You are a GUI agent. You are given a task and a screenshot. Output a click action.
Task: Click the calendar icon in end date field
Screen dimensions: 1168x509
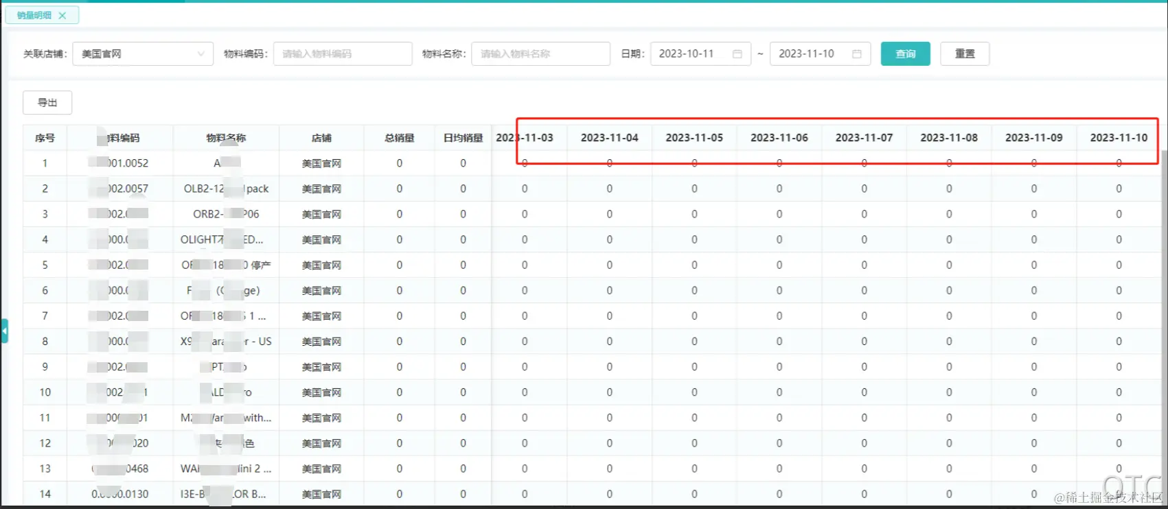point(857,54)
